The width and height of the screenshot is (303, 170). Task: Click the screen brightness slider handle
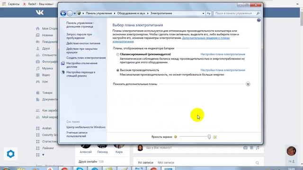click(x=209, y=137)
